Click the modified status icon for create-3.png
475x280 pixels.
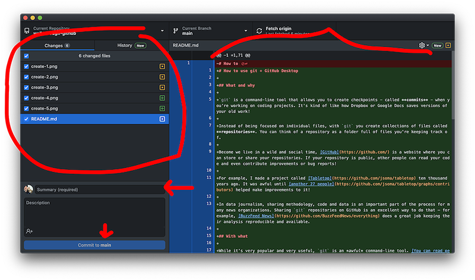[162, 87]
